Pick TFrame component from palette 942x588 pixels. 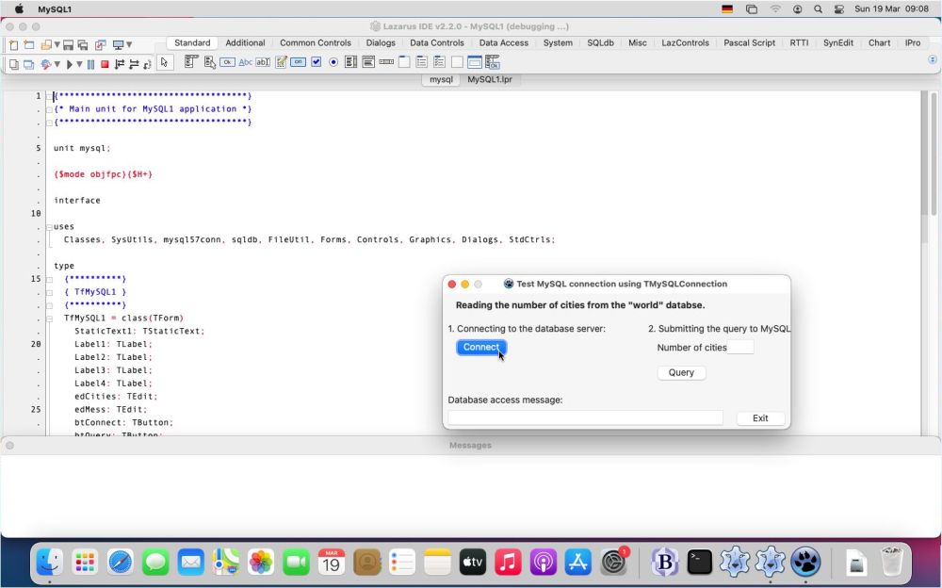(475, 62)
